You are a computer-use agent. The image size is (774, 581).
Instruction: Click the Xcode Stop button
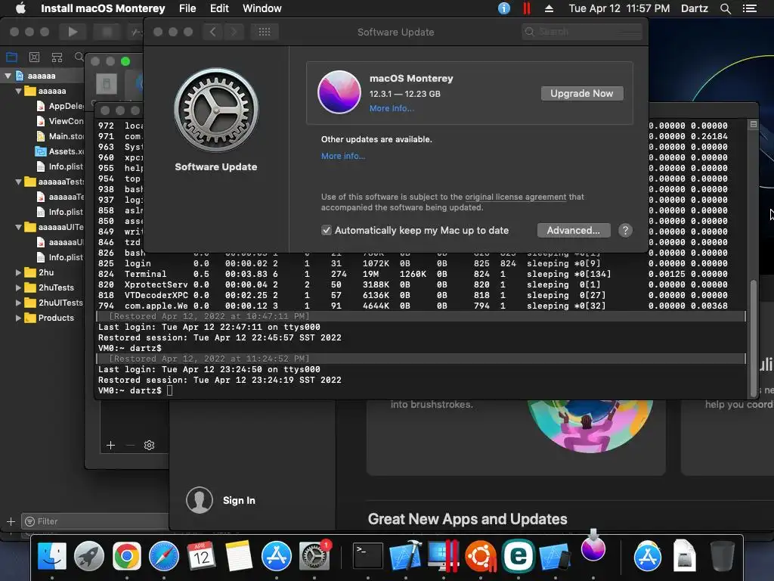tap(107, 32)
